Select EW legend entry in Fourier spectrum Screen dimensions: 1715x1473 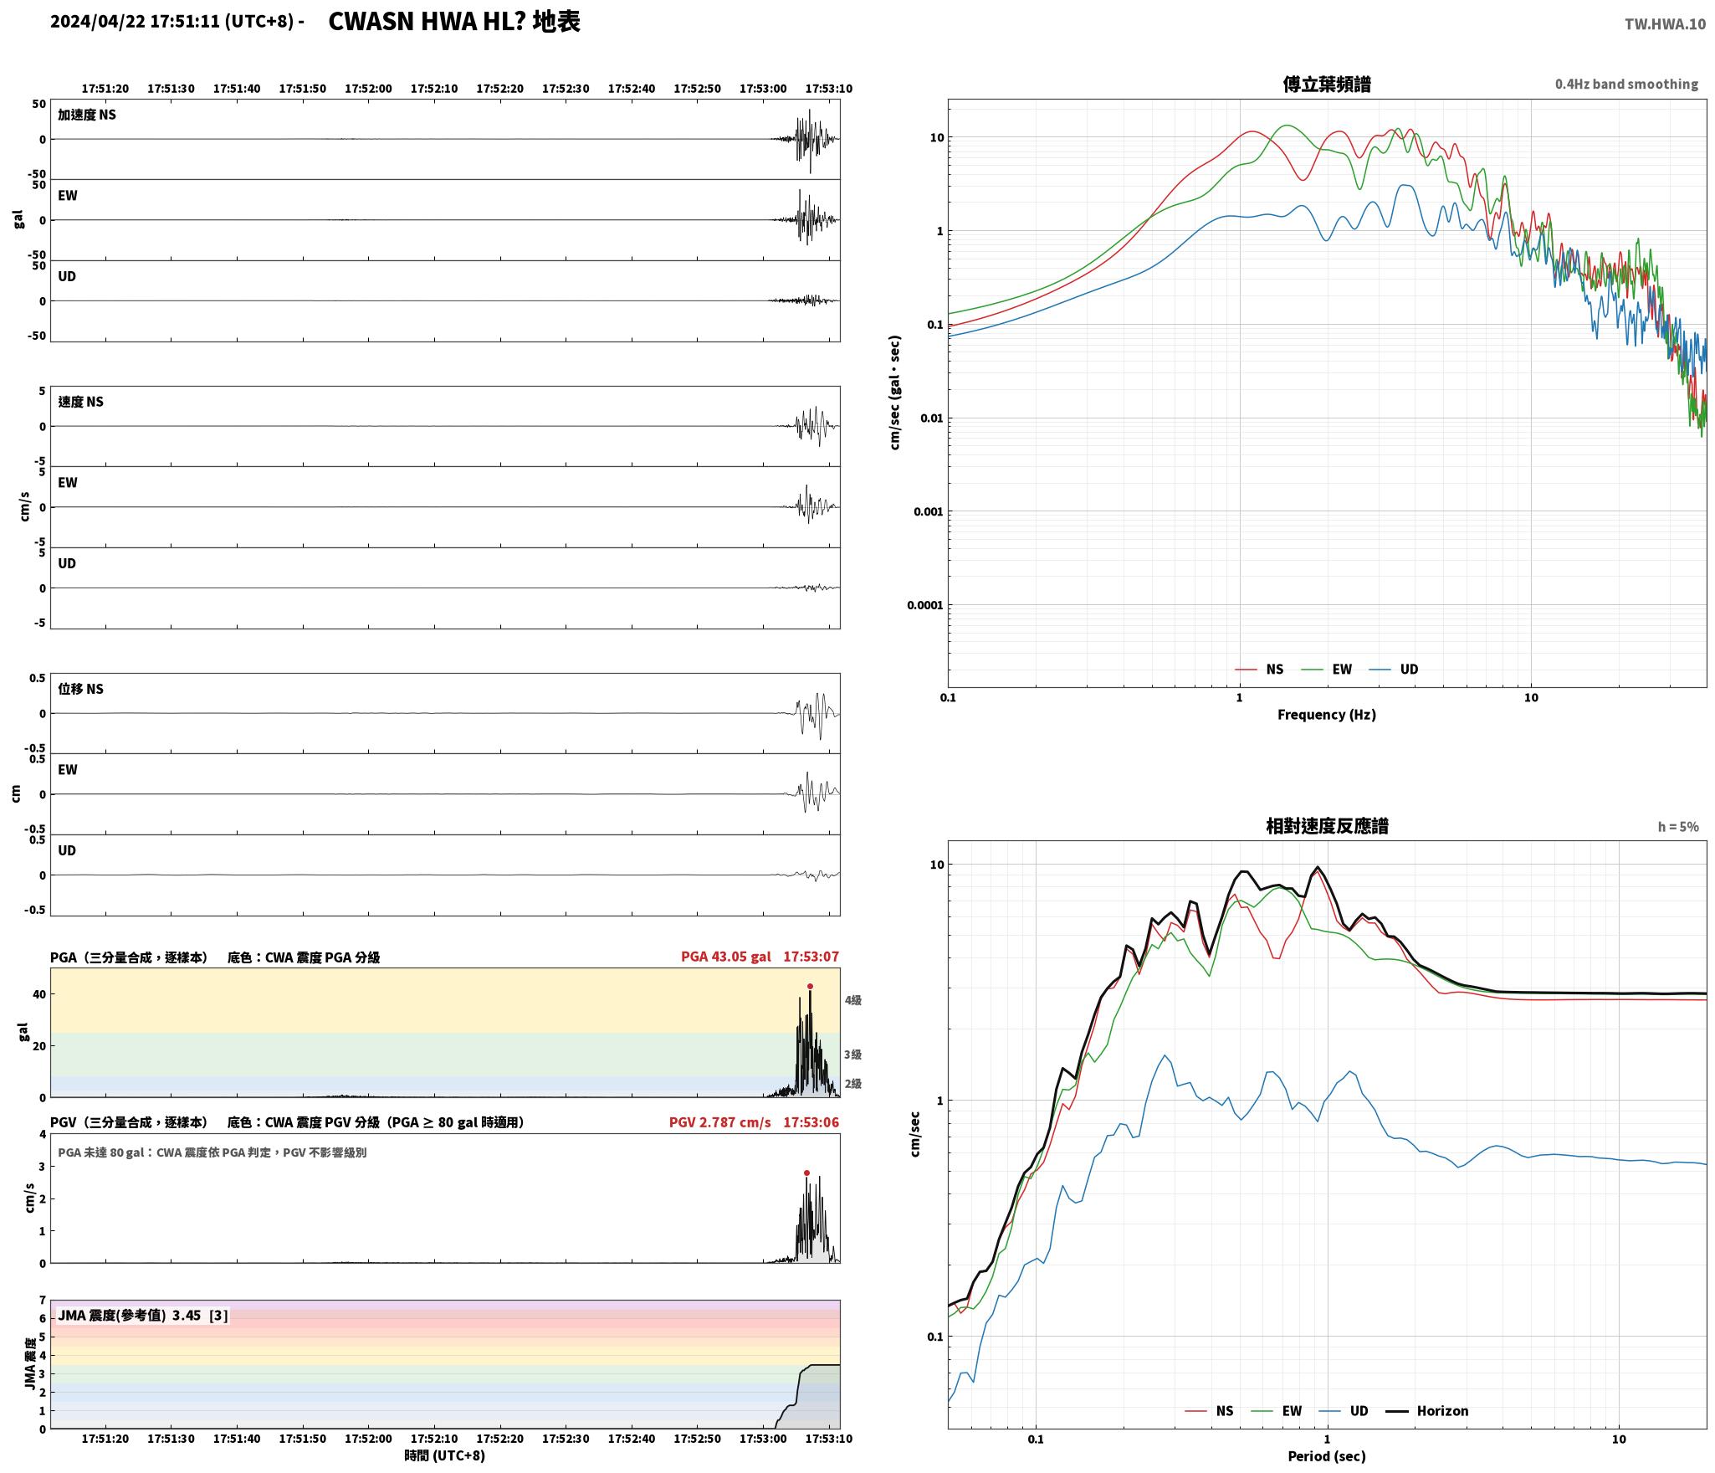pos(1327,669)
